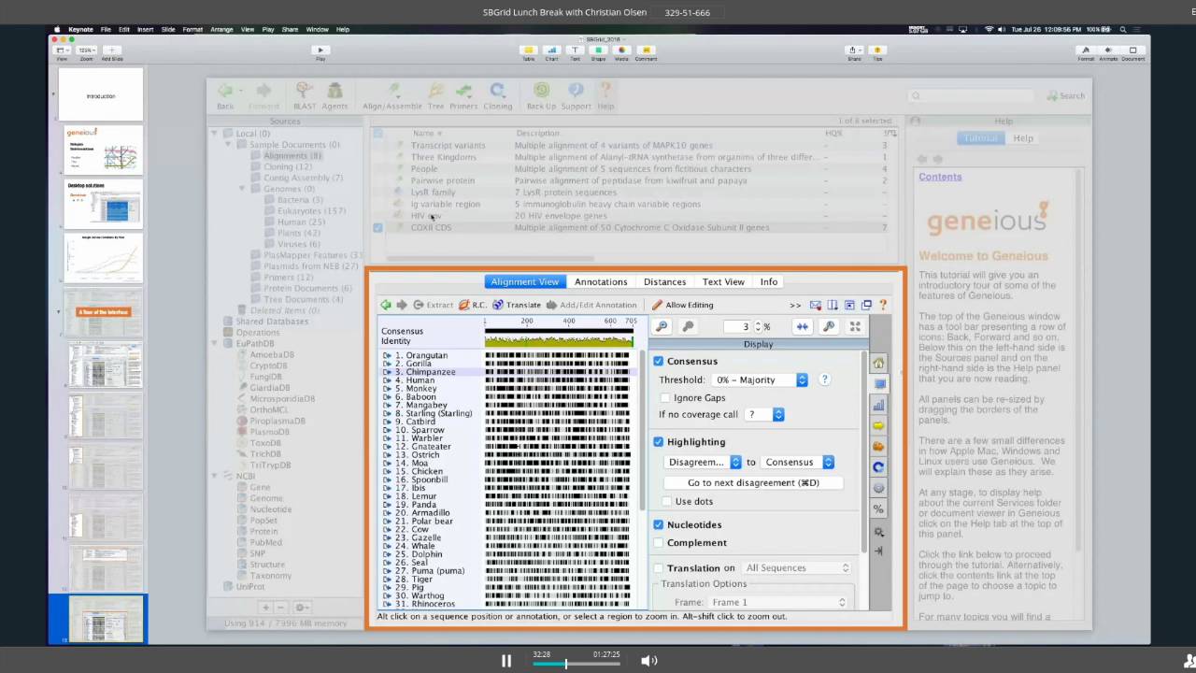Click the Threshold help question mark
Image resolution: width=1196 pixels, height=673 pixels.
coord(824,379)
